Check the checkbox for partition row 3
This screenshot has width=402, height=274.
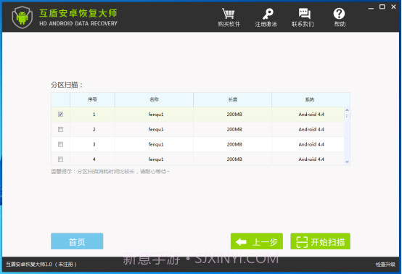[60, 144]
